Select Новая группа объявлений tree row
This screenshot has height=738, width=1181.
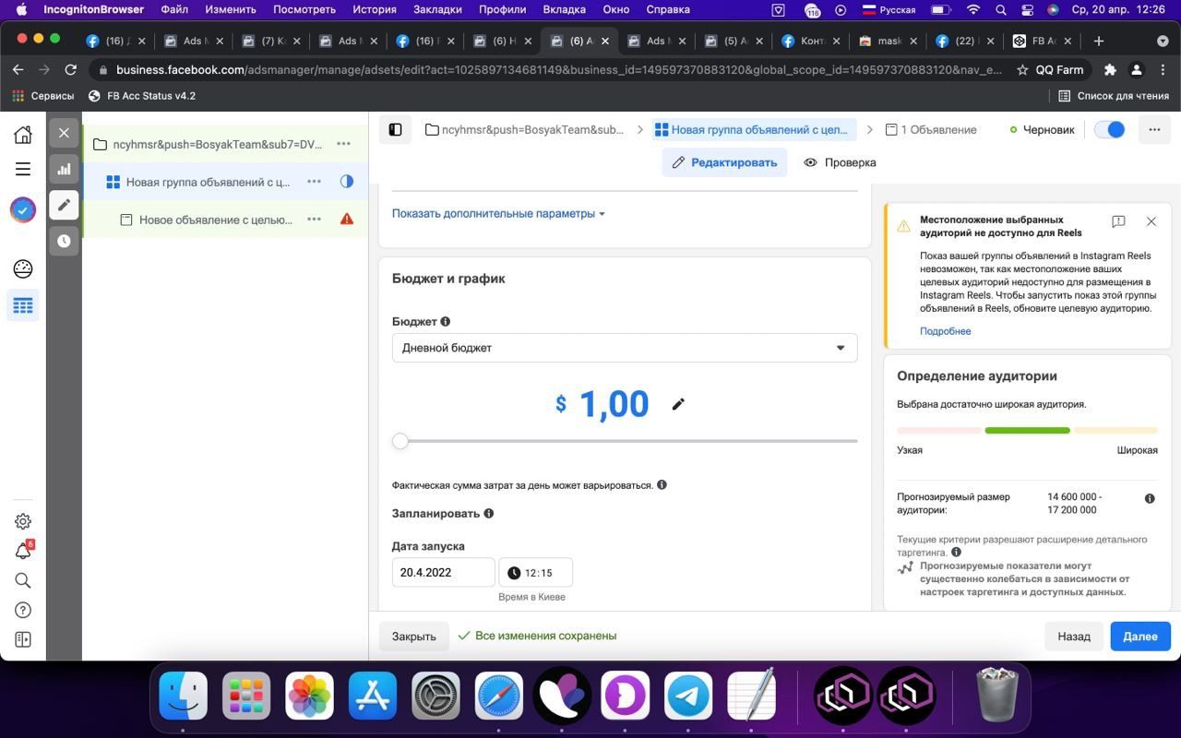pyautogui.click(x=225, y=182)
